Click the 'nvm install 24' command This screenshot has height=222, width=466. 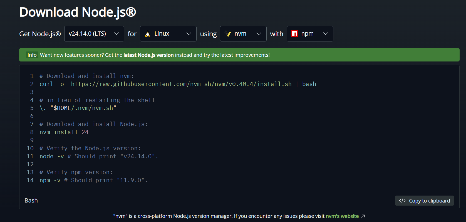[x=64, y=132]
